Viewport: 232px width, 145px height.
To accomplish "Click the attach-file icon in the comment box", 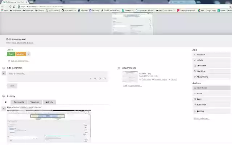I will [x=91, y=79].
